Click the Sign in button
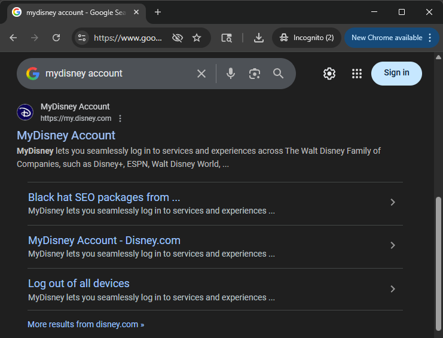This screenshot has width=443, height=338. pos(396,73)
